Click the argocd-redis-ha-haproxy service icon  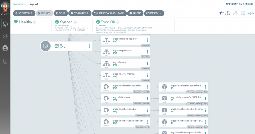point(107,40)
